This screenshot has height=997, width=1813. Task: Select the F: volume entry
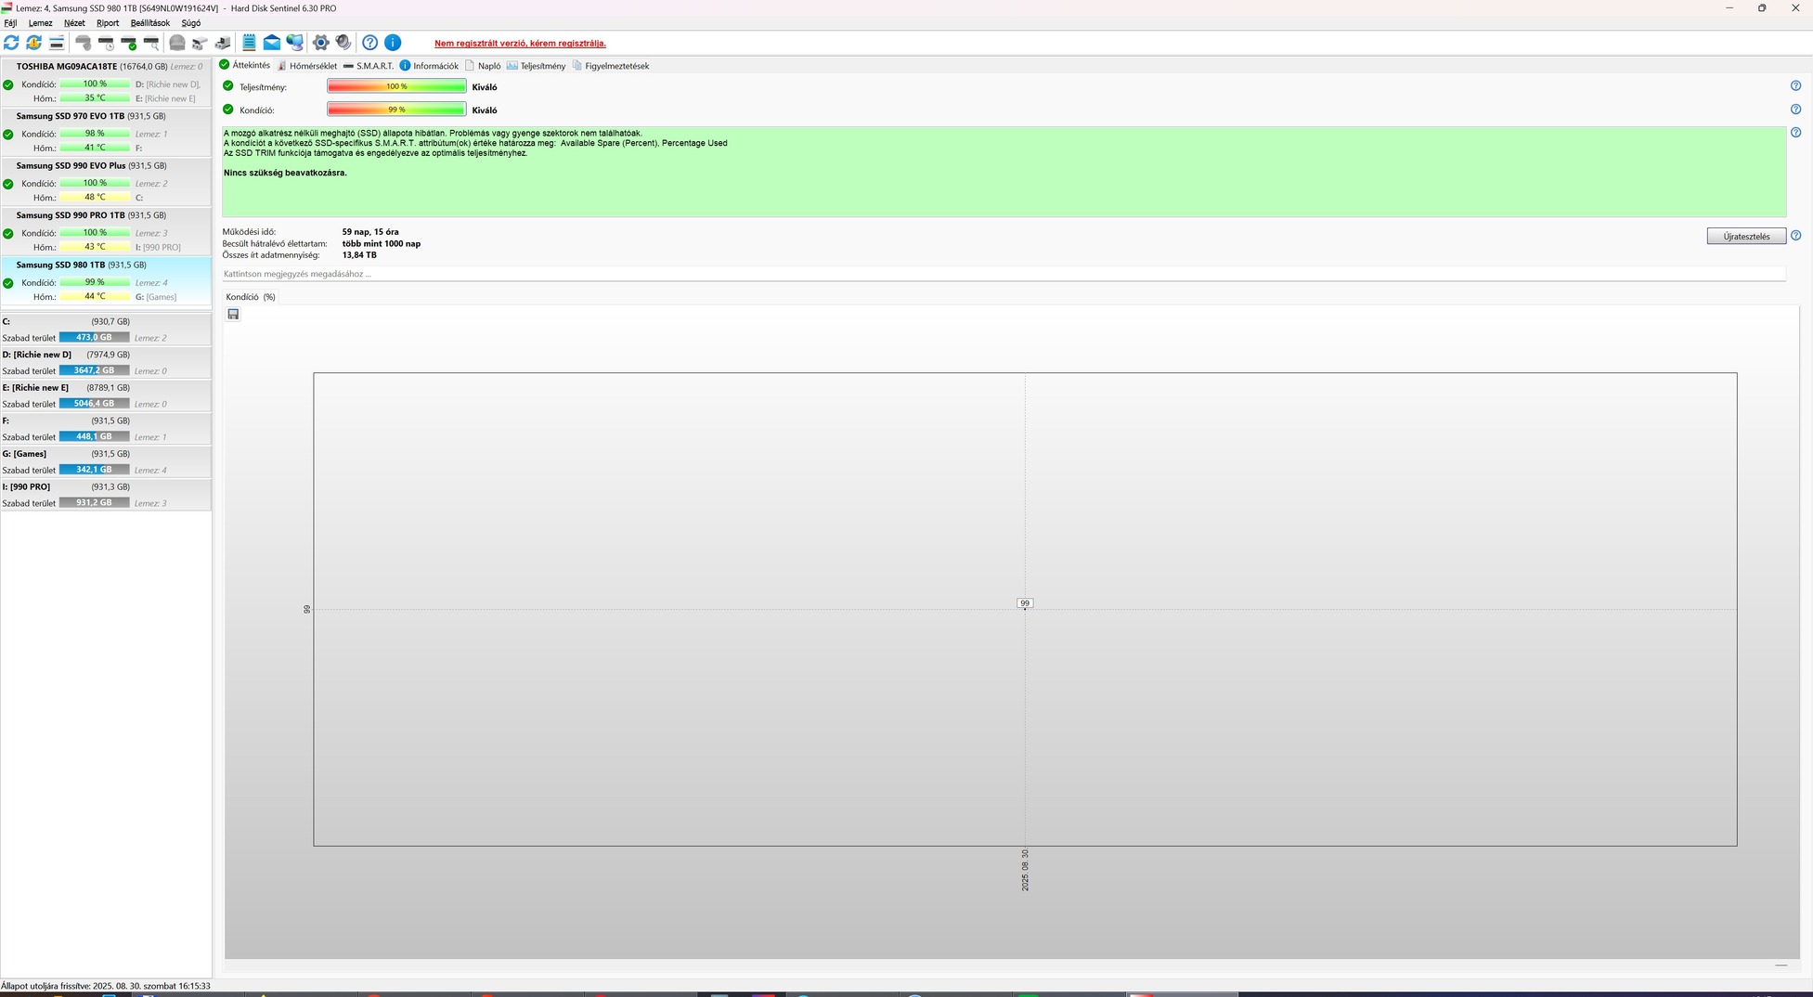tap(106, 429)
